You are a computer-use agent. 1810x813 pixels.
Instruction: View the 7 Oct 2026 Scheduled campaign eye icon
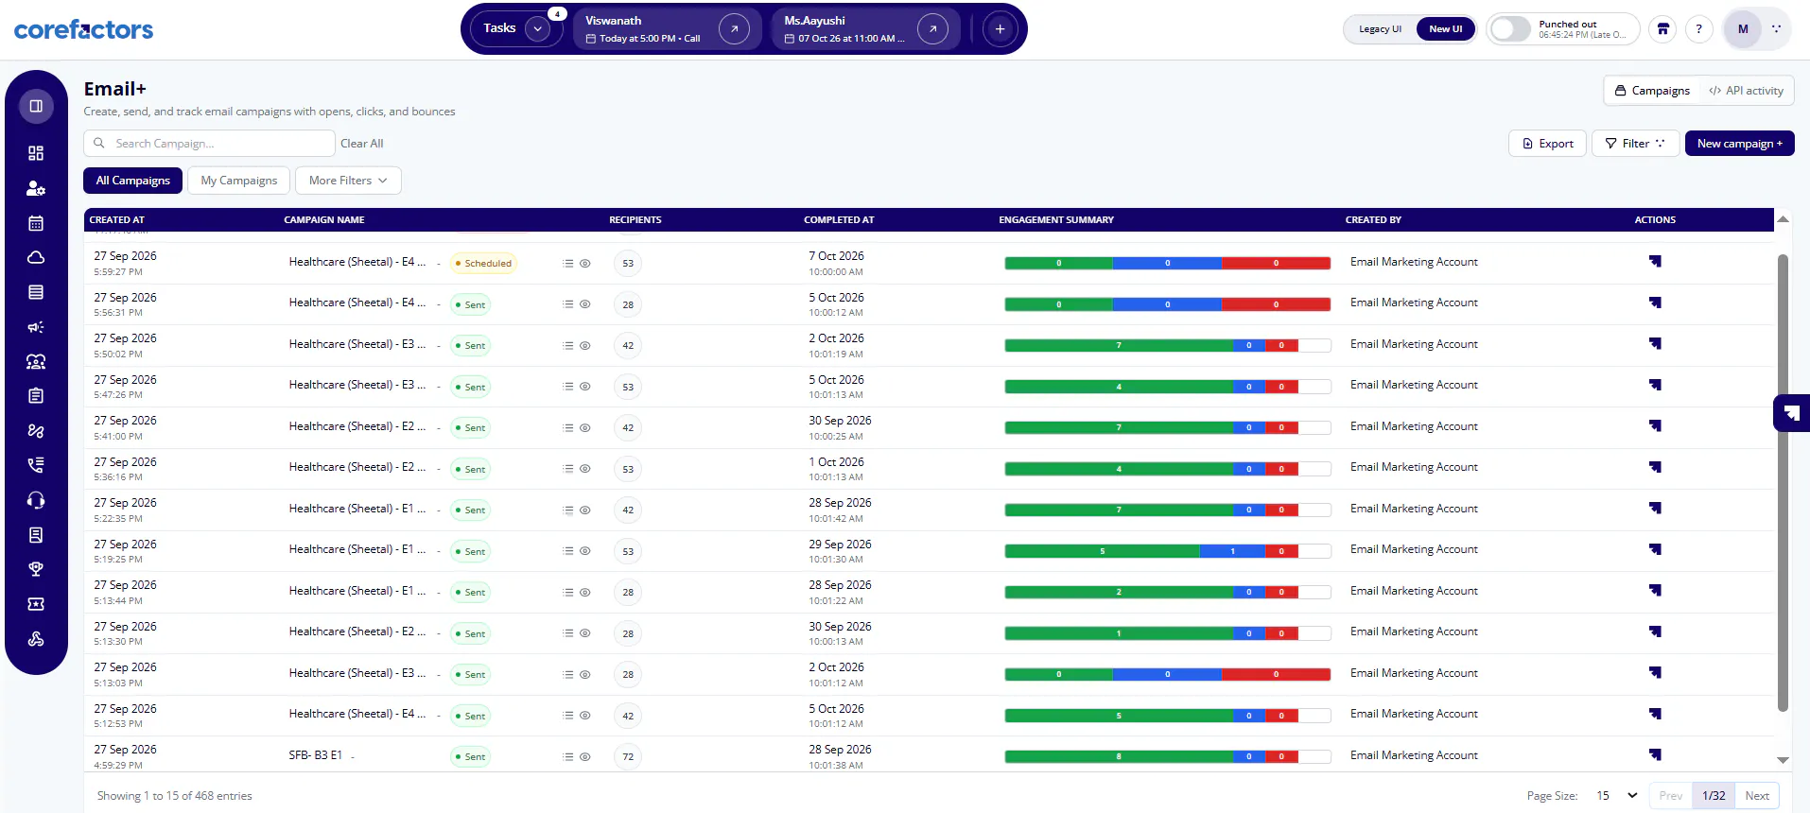[x=585, y=264]
